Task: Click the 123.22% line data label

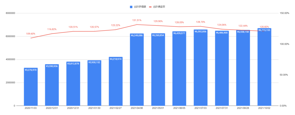Action: pyautogui.click(x=116, y=25)
